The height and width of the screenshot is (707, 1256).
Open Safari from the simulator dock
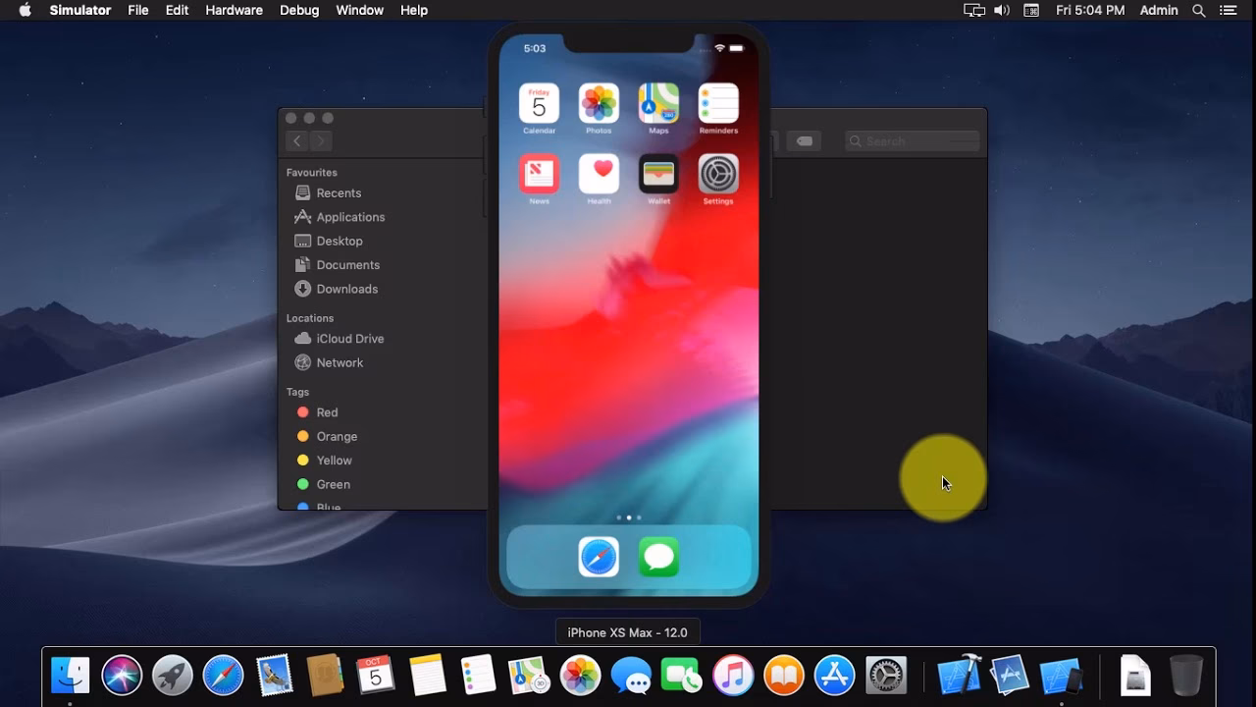tap(599, 556)
